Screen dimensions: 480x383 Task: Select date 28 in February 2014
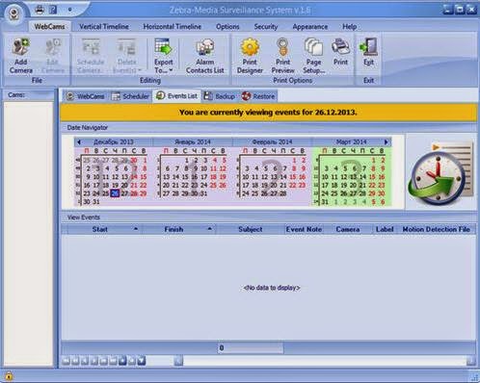[x=282, y=193]
